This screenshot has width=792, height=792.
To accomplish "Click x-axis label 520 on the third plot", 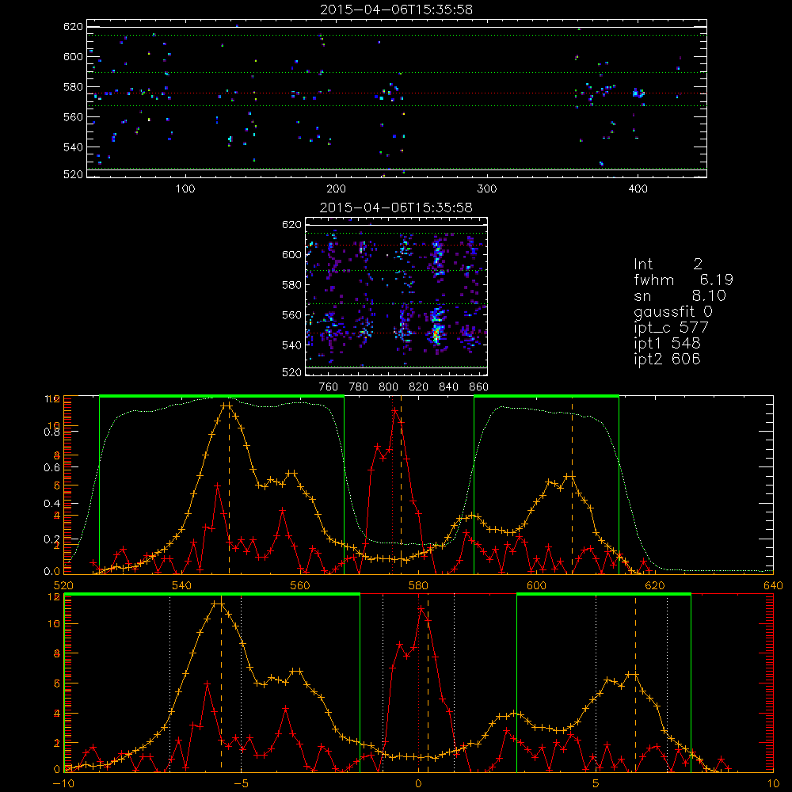I will (63, 586).
